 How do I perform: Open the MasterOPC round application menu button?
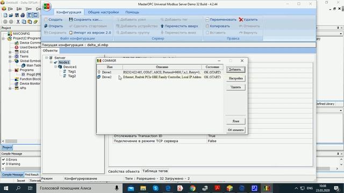[47, 6]
